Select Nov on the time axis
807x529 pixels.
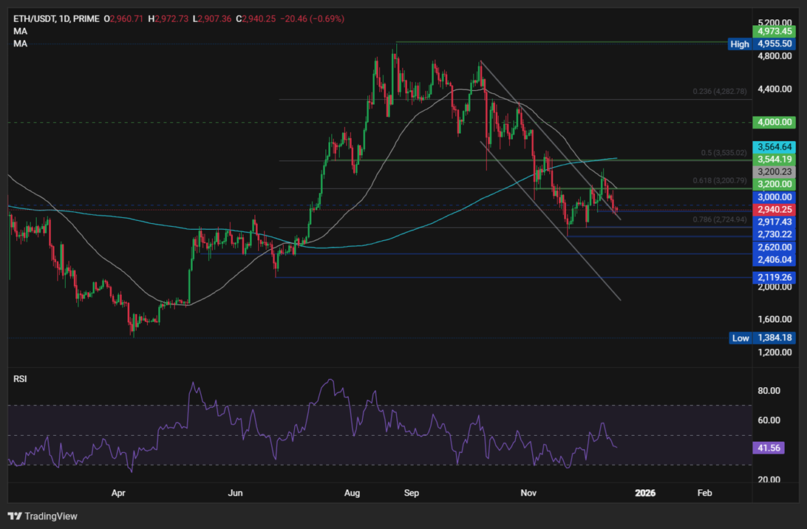point(528,493)
